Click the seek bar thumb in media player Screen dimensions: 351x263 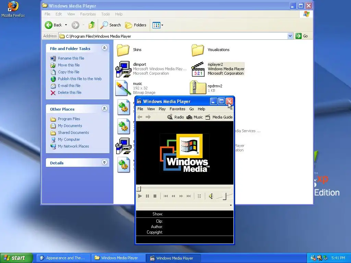click(138, 189)
